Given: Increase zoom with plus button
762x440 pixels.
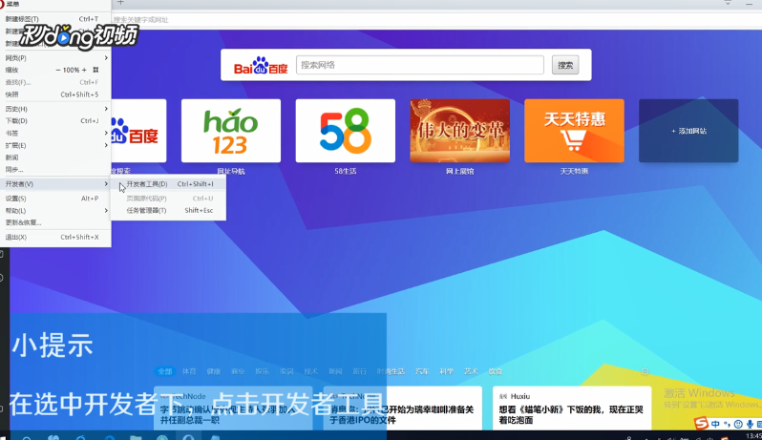Looking at the screenshot, I should 84,70.
